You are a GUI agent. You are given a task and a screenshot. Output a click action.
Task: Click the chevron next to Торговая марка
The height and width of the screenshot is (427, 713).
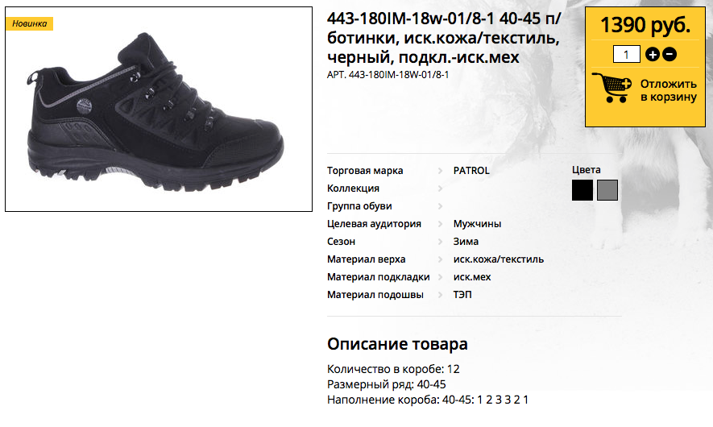[x=440, y=171]
